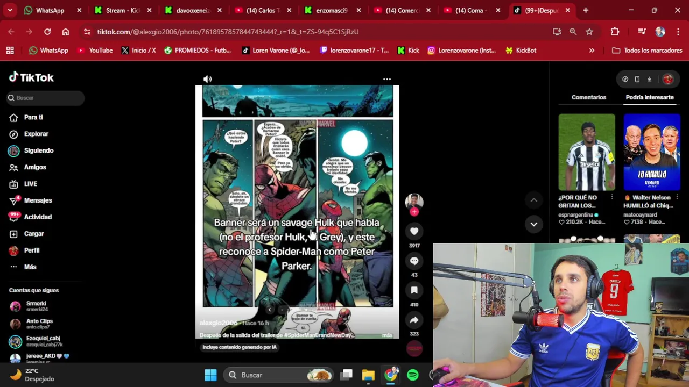This screenshot has width=689, height=387.
Task: Open the weather widget 22°C Despejado
Action: (32, 375)
